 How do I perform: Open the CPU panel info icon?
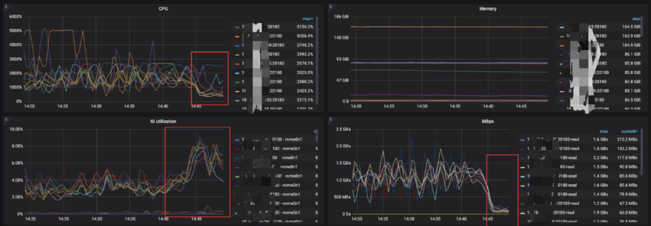coord(6,7)
